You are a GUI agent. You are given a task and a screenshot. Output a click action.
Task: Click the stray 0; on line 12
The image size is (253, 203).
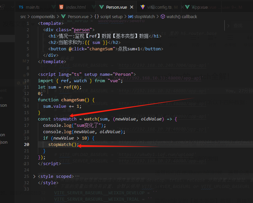pyautogui.click(x=40, y=93)
